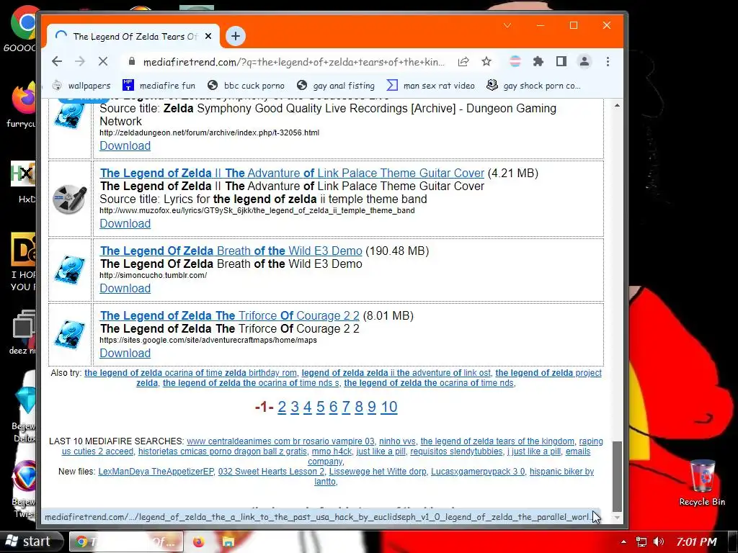Open 'requisitos slendytubbies' recent search link

tap(456, 452)
